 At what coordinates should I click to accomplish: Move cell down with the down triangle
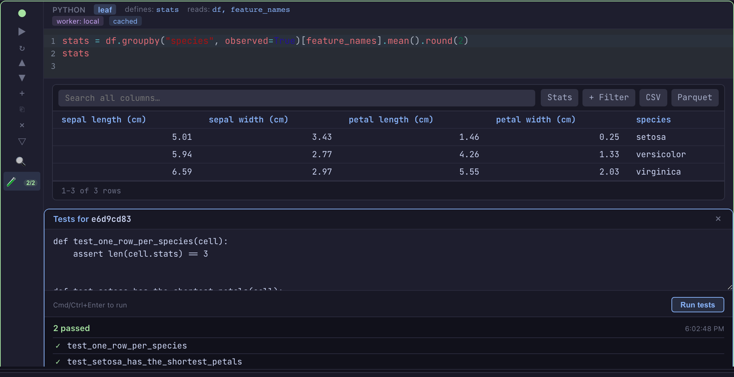point(22,78)
